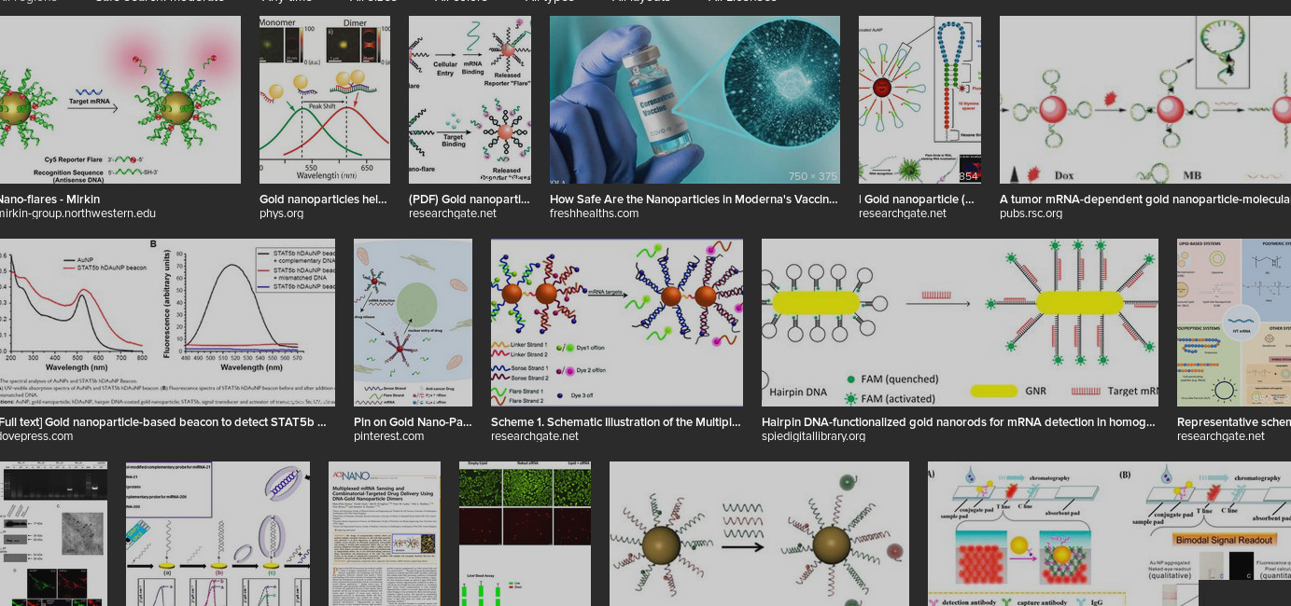
Task: Click the pubs.rsc.org source
Action: 1031,213
